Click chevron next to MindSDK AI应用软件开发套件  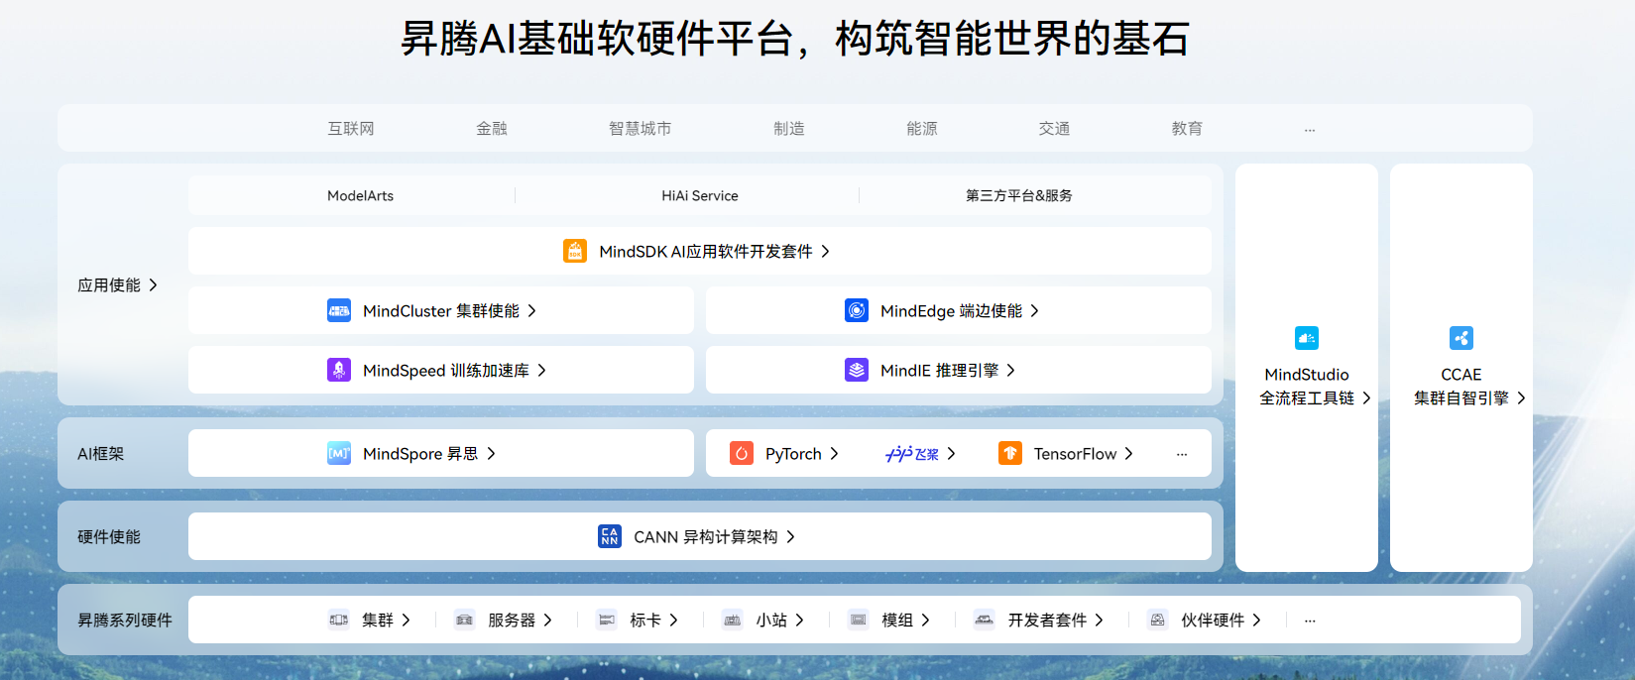(x=825, y=251)
